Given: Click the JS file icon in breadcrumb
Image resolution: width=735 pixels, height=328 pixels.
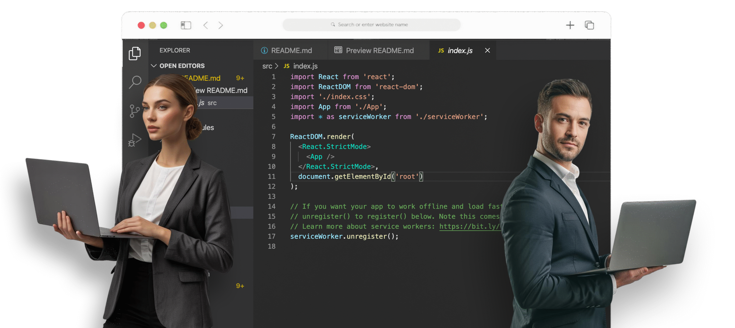Looking at the screenshot, I should (x=286, y=66).
